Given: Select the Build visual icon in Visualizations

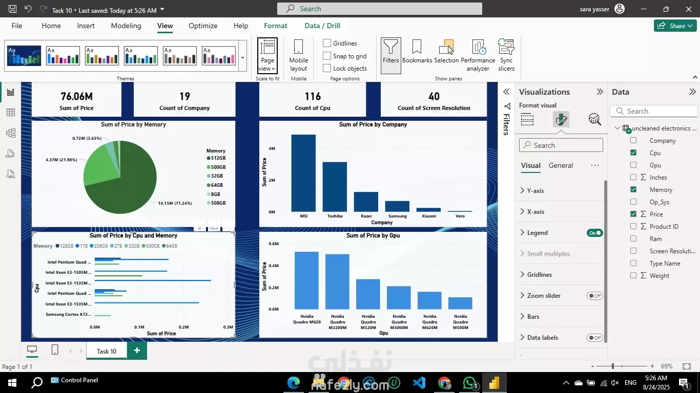Looking at the screenshot, I should [527, 120].
